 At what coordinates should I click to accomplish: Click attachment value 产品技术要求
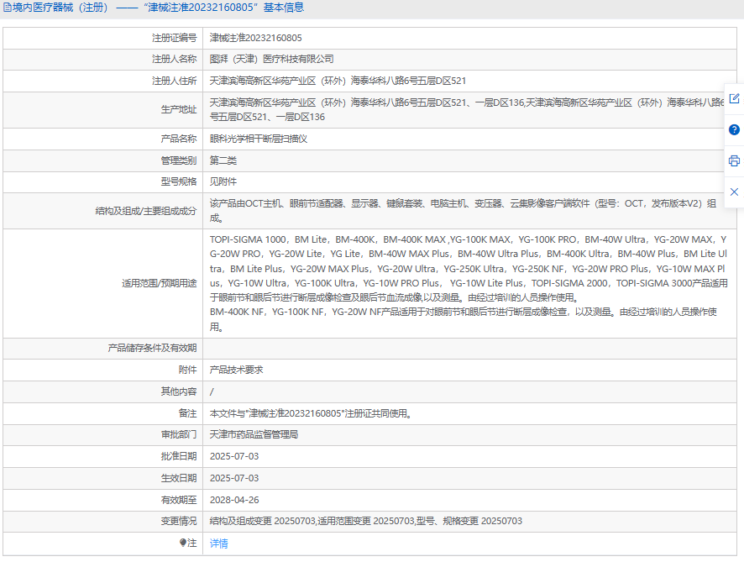click(x=236, y=370)
